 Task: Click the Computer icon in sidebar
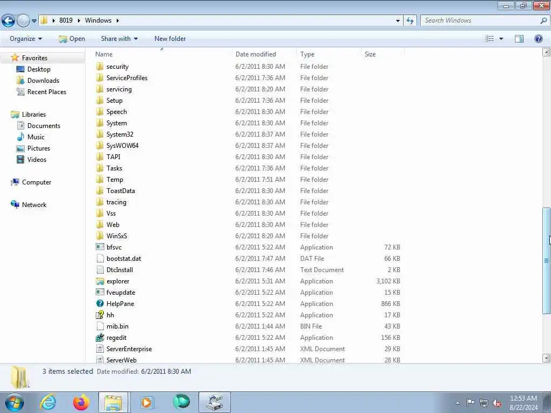tap(15, 182)
